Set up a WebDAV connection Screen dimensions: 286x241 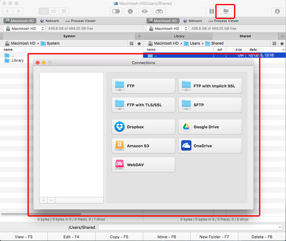(x=143, y=165)
